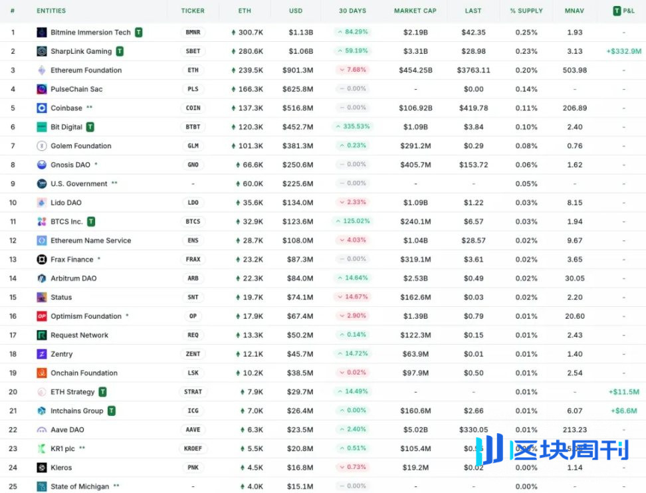
Task: Click the Bitmine Immersion Tech logo icon
Action: pos(42,32)
